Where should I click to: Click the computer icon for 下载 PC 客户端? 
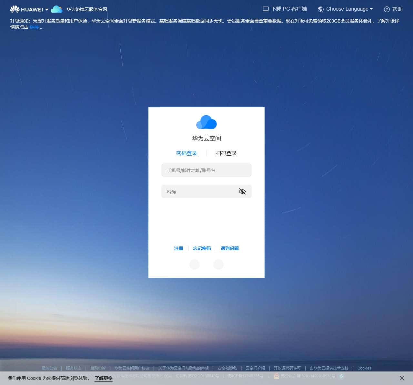265,9
